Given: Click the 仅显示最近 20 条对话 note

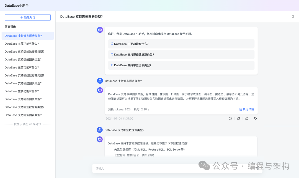Looking at the screenshot, I should point(28,124).
